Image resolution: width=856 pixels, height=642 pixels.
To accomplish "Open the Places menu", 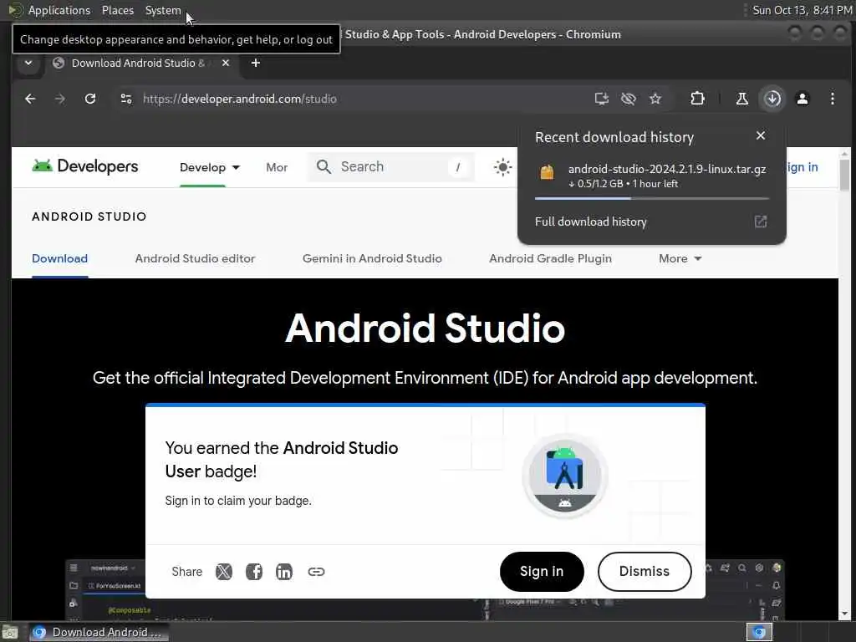I will [x=117, y=10].
